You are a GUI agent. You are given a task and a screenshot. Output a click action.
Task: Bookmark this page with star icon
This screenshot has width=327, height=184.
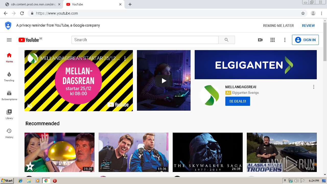coord(303,13)
